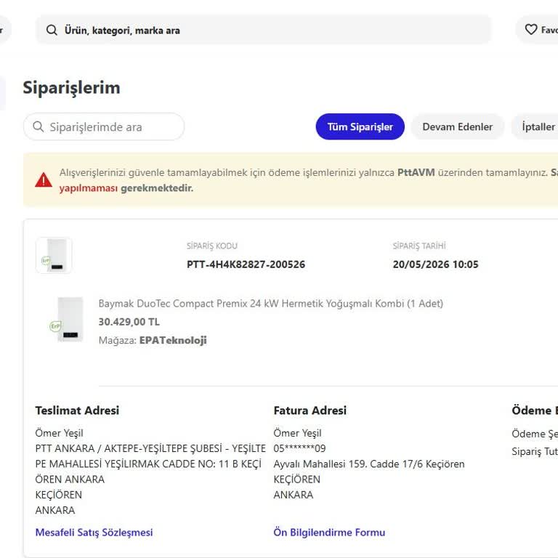Click the bold 'PttAVM' text in the warning
558x558 pixels.
pyautogui.click(x=416, y=173)
